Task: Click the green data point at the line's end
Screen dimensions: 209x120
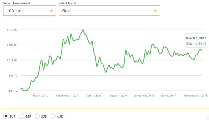Action: click(x=202, y=51)
